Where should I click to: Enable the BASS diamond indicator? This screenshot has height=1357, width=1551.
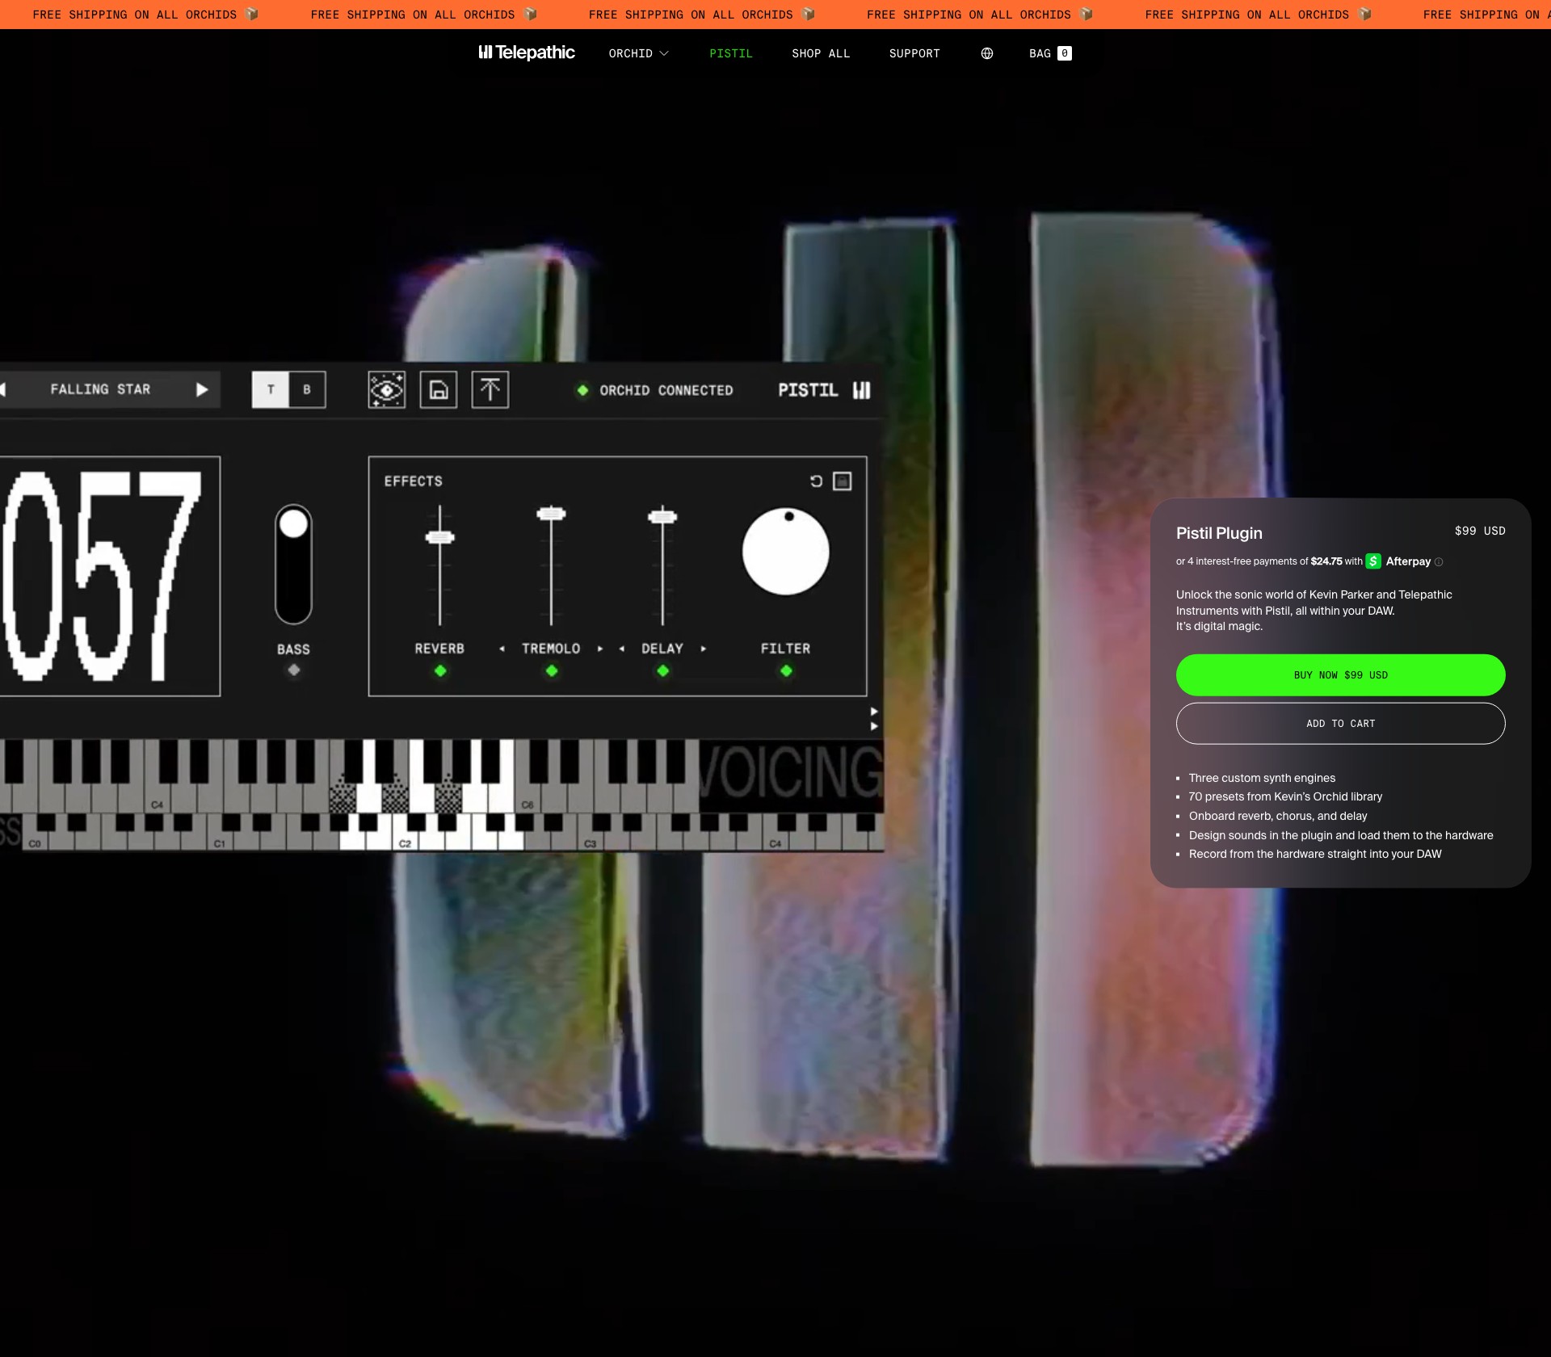coord(294,670)
